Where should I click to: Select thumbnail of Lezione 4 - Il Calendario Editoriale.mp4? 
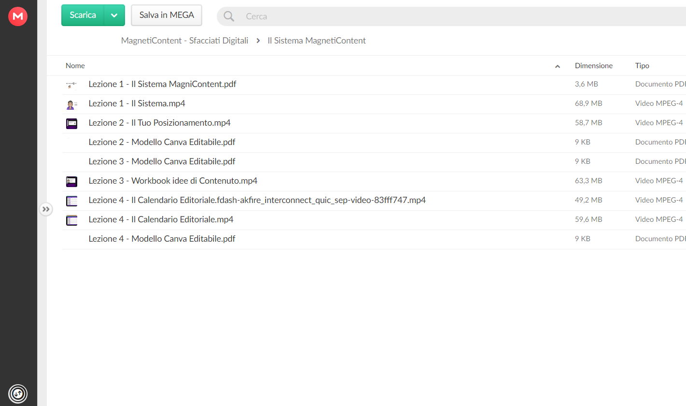coord(71,220)
